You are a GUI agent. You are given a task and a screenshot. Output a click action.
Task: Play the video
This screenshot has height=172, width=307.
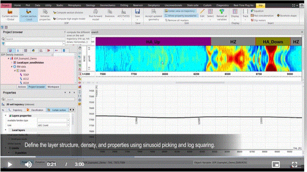10,164
